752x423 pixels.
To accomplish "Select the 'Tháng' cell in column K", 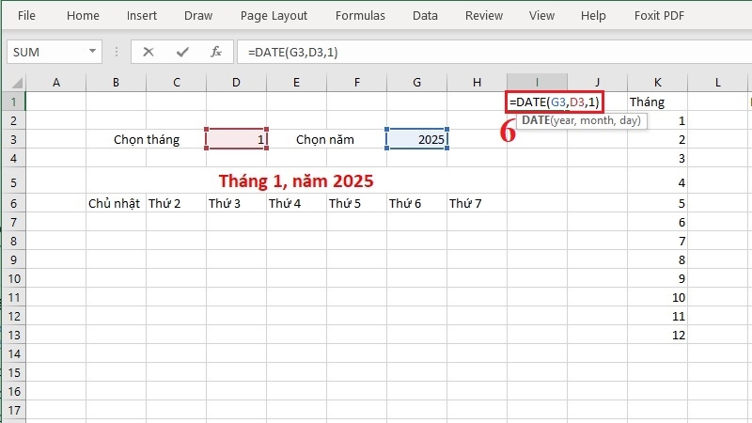I will click(x=657, y=102).
